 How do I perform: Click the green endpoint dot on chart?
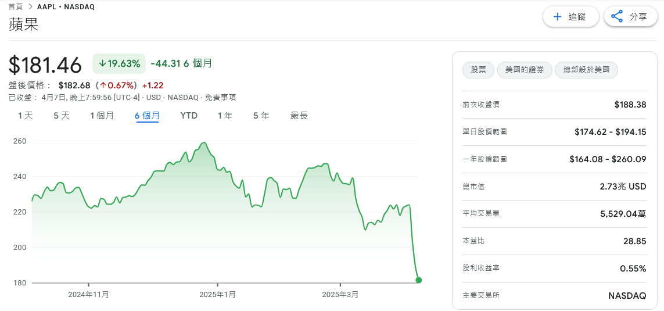pyautogui.click(x=419, y=280)
